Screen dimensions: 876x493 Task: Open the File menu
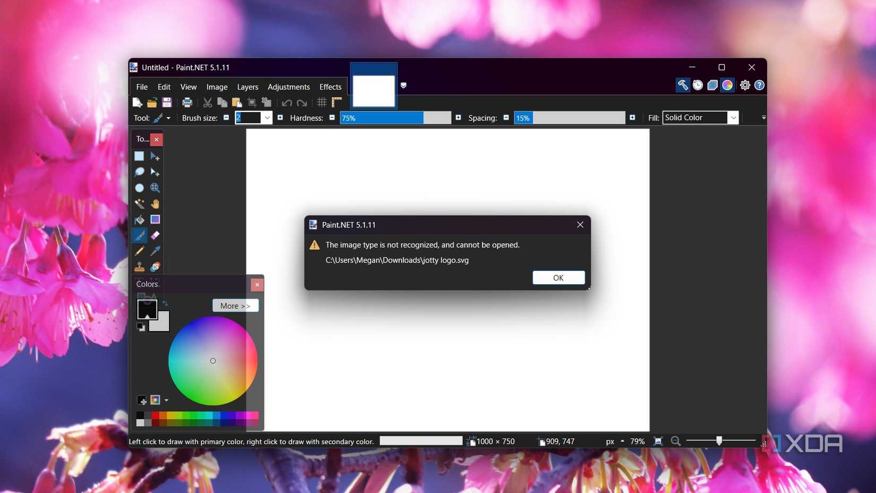[142, 87]
